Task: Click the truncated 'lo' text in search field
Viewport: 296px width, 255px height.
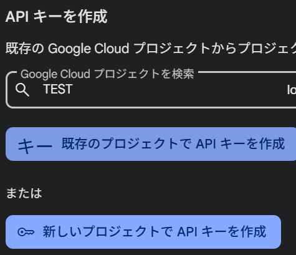Action: click(292, 90)
